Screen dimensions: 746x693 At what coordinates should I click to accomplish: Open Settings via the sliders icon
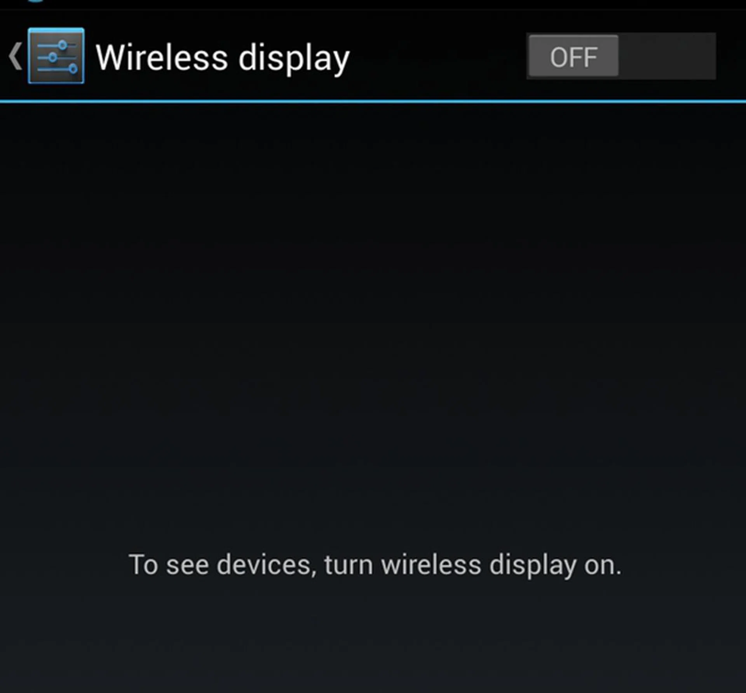coord(56,56)
